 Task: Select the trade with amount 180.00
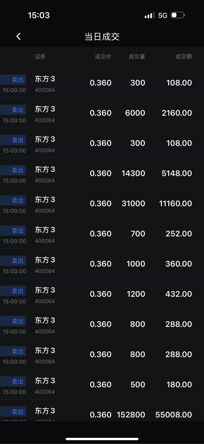coord(102,384)
